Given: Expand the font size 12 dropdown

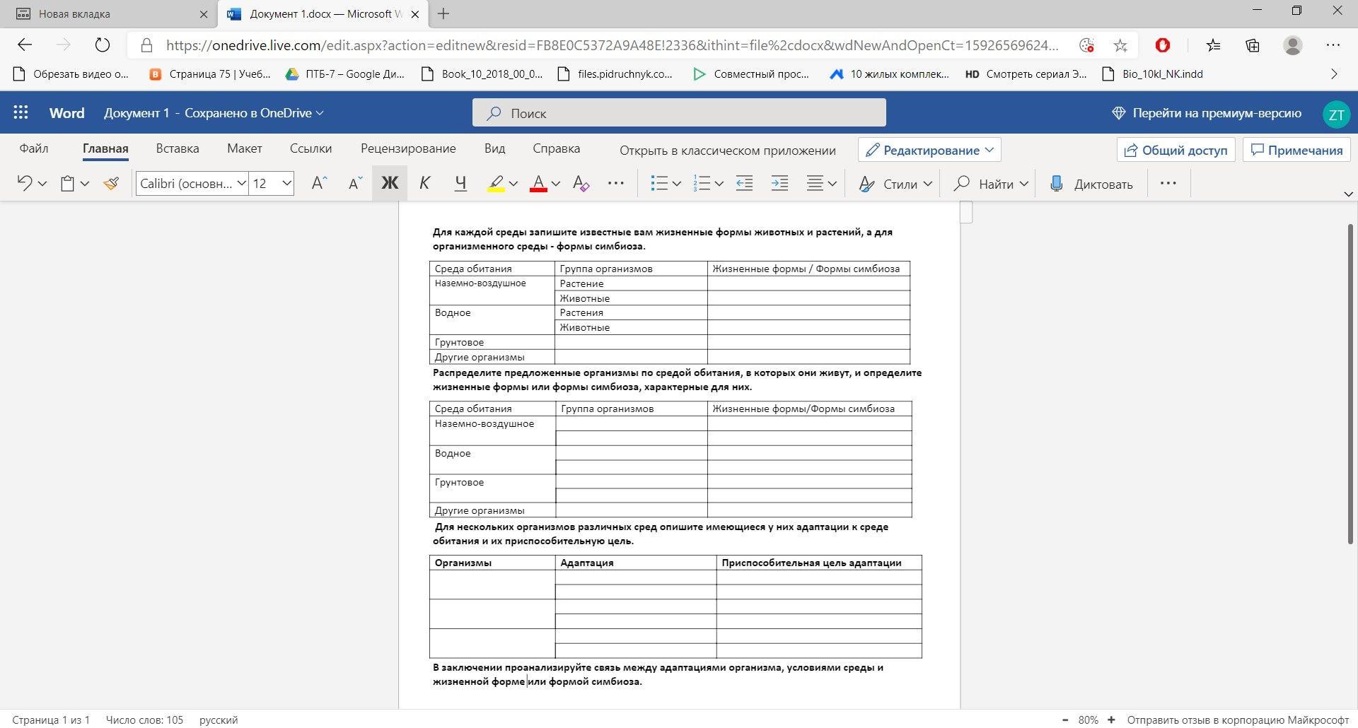Looking at the screenshot, I should (x=286, y=184).
